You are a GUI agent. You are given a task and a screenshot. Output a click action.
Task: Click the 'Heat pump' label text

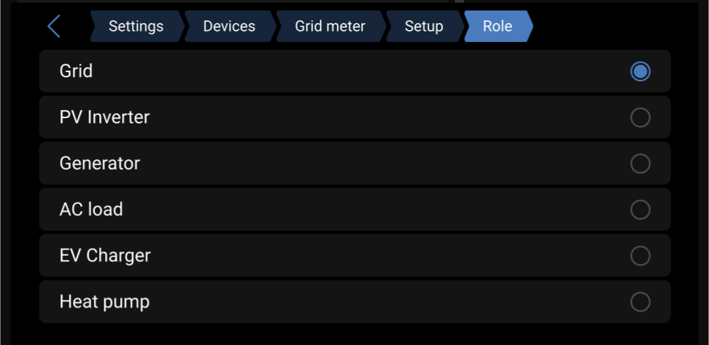tap(104, 302)
